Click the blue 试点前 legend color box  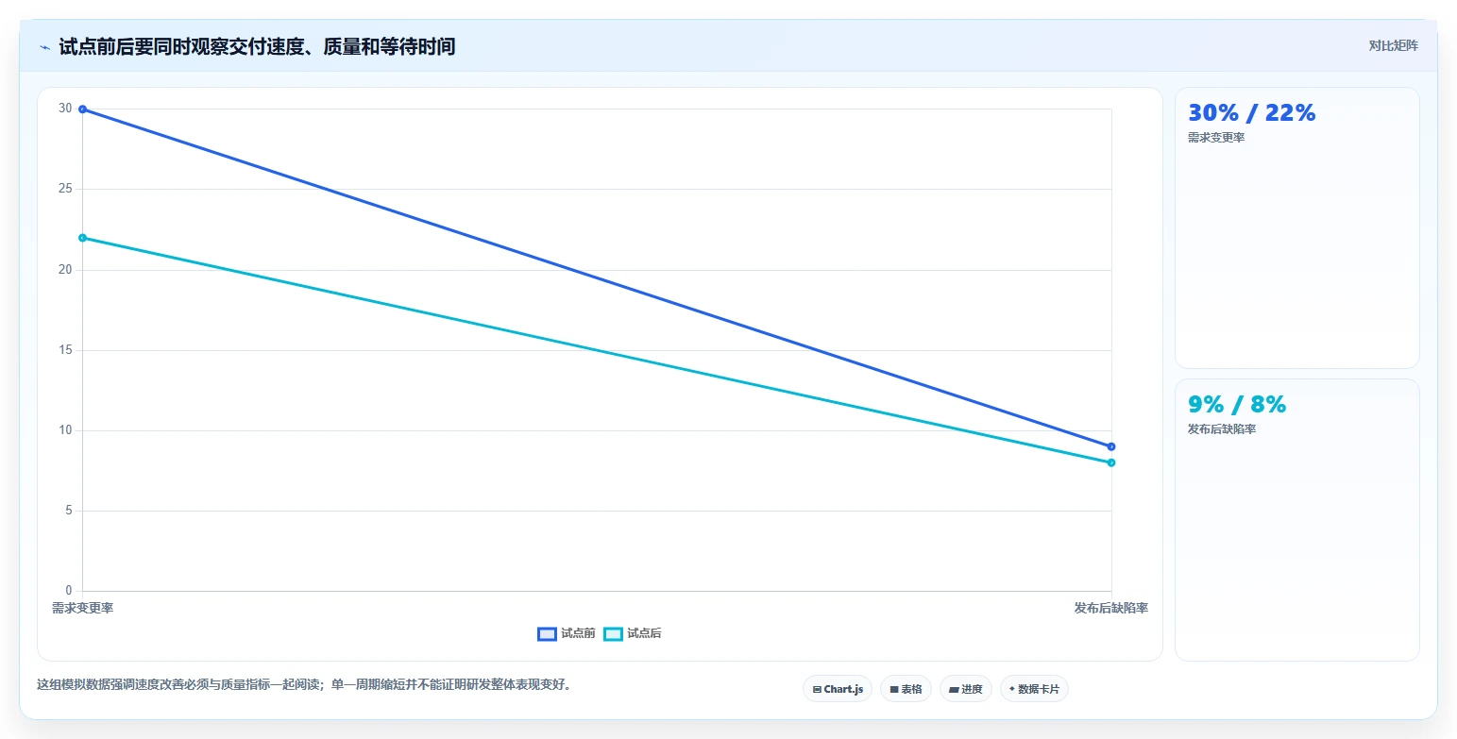coord(547,634)
